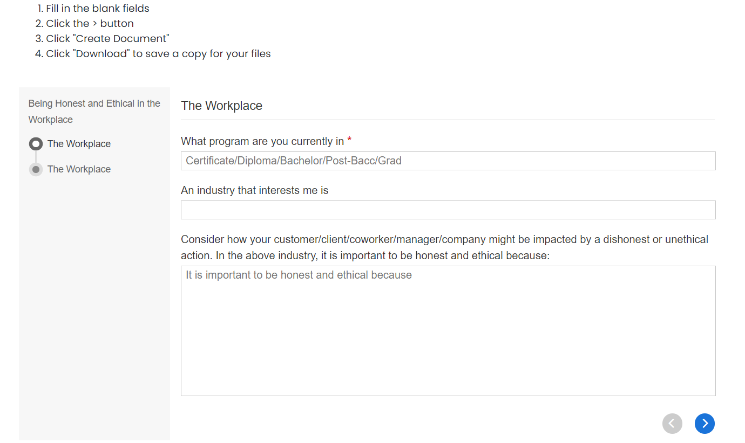Screen dimensions: 745x443
Task: Click the industry that interests me field
Action: click(x=448, y=210)
